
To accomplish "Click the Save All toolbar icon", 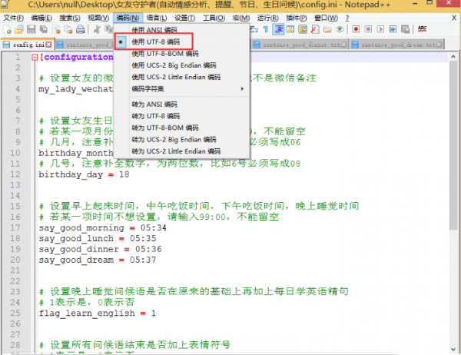I will point(44,29).
